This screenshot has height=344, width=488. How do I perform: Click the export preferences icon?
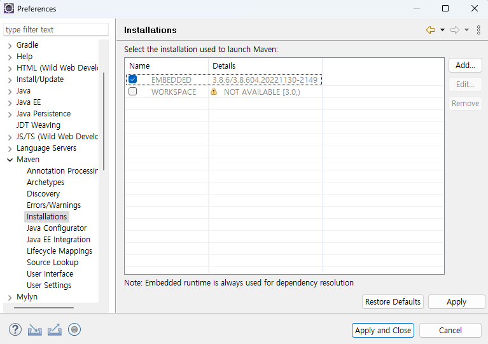(55, 329)
